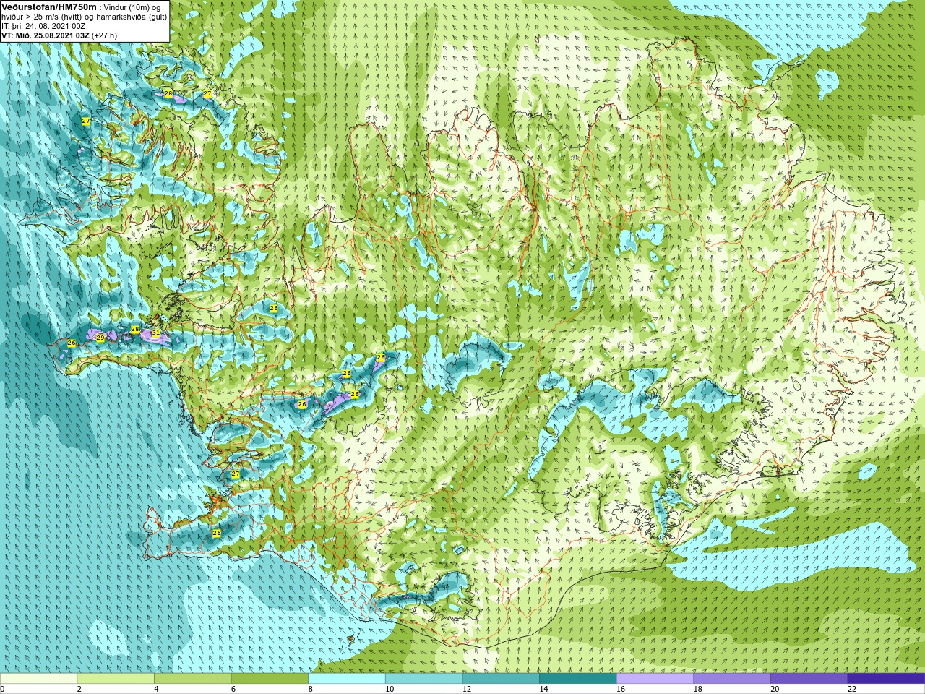Screen dimensions: 925x694
Task: Select the darker green 6–8 legend color
Action: click(270, 678)
